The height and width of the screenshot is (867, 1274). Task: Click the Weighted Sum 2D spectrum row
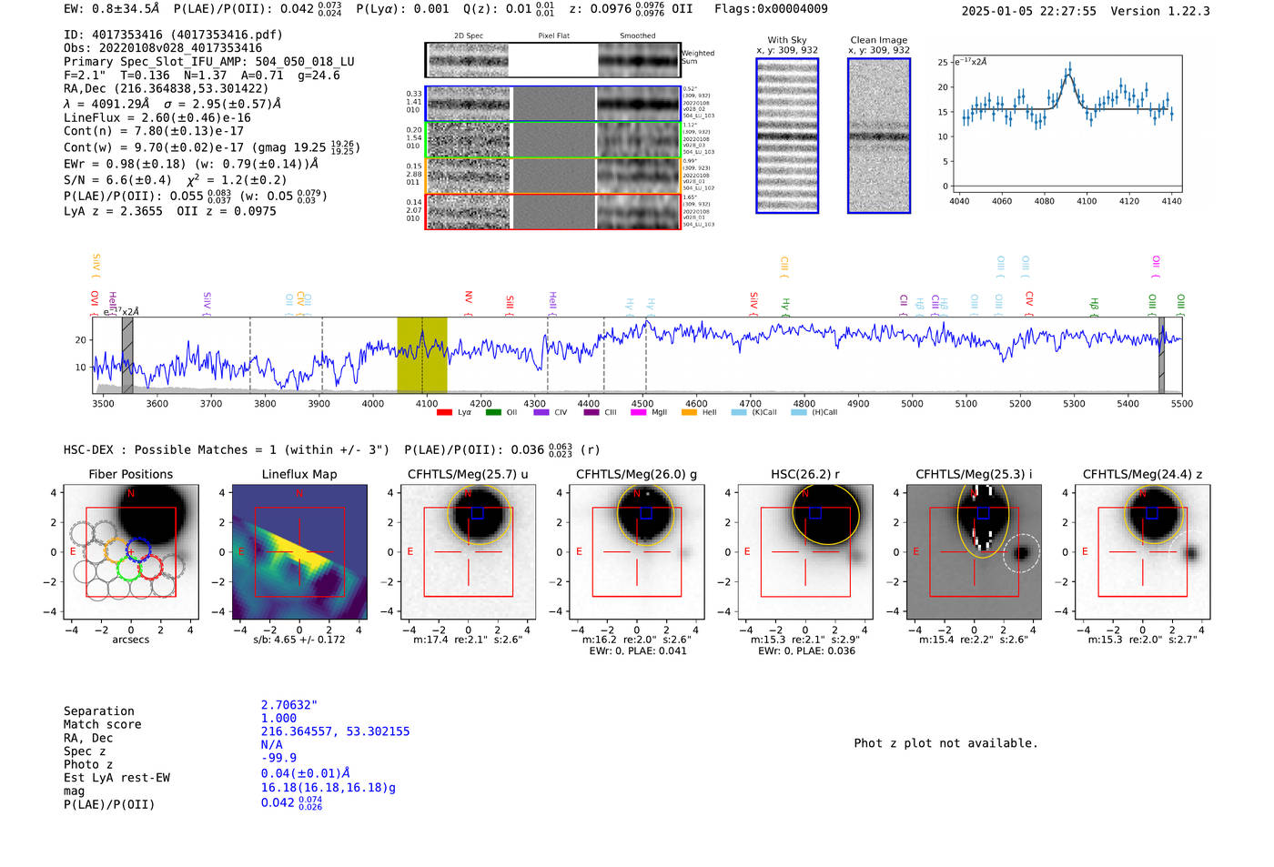click(x=552, y=60)
